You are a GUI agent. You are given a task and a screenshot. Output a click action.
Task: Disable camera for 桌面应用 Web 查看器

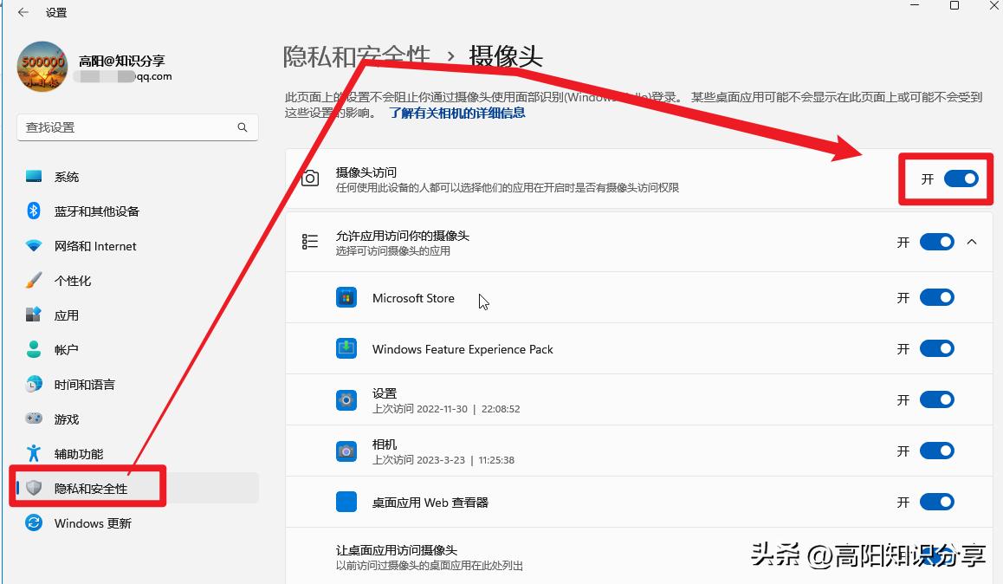click(x=936, y=502)
